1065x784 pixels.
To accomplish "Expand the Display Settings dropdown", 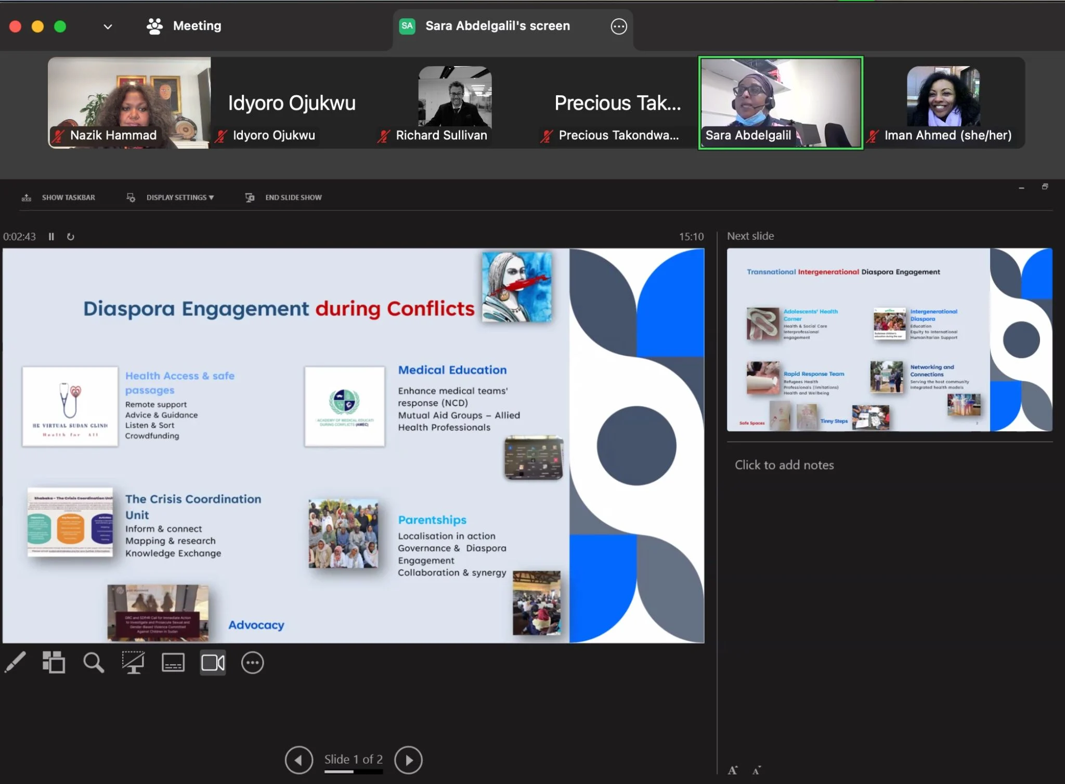I will click(179, 198).
